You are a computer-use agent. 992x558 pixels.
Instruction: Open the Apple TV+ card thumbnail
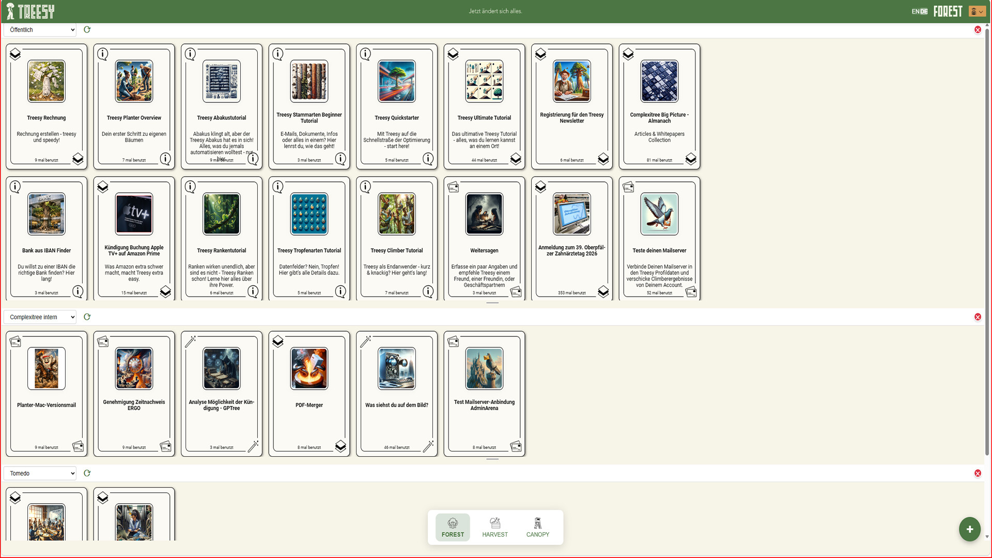click(134, 214)
